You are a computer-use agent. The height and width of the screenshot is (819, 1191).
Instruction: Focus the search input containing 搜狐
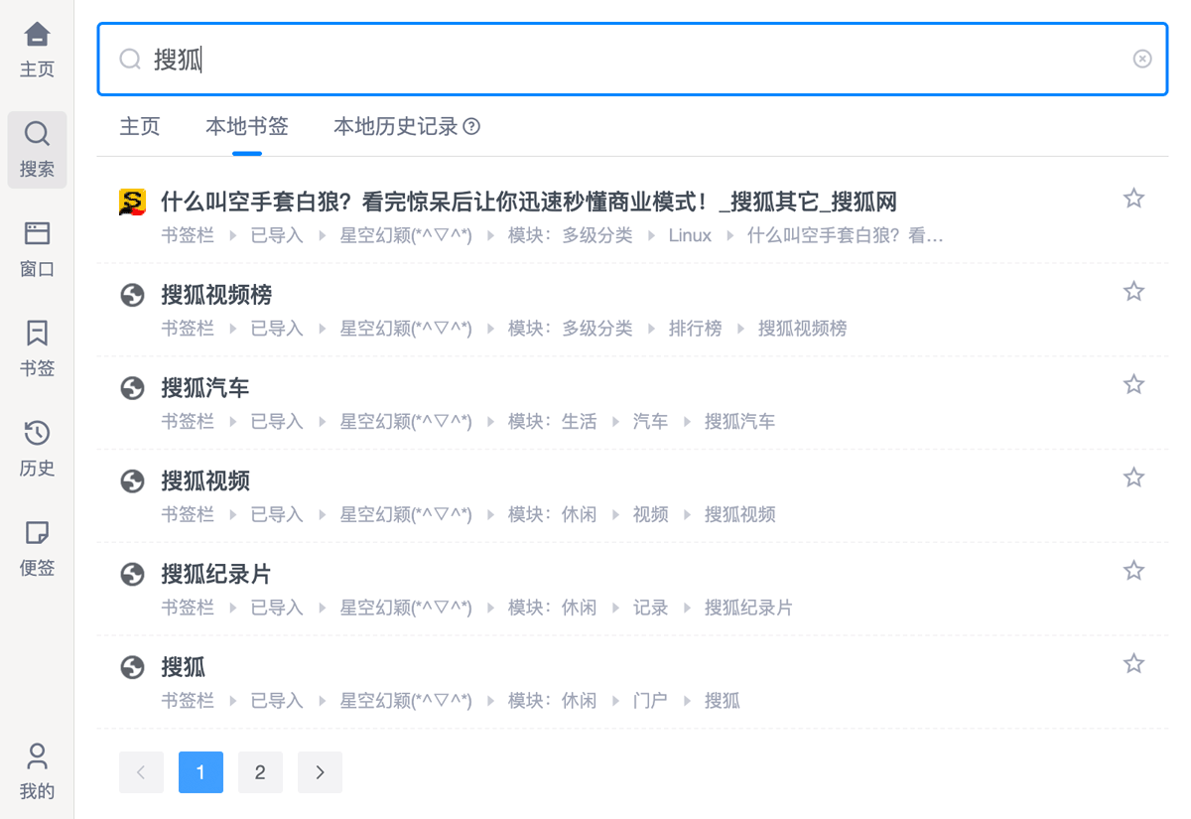click(x=632, y=60)
